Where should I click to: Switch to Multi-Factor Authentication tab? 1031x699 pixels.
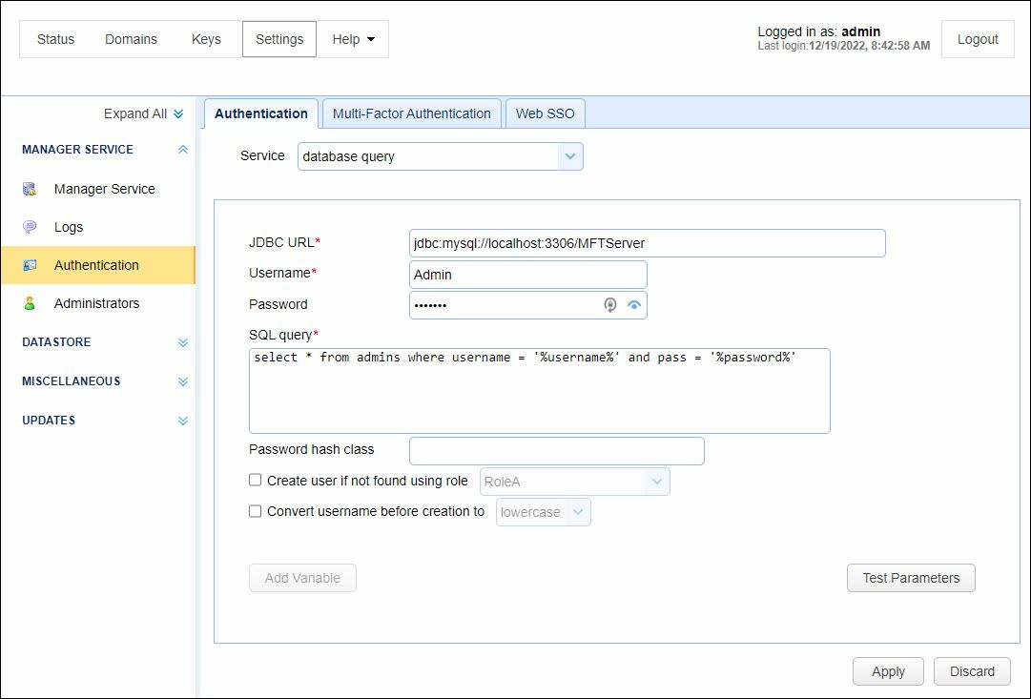coord(412,113)
